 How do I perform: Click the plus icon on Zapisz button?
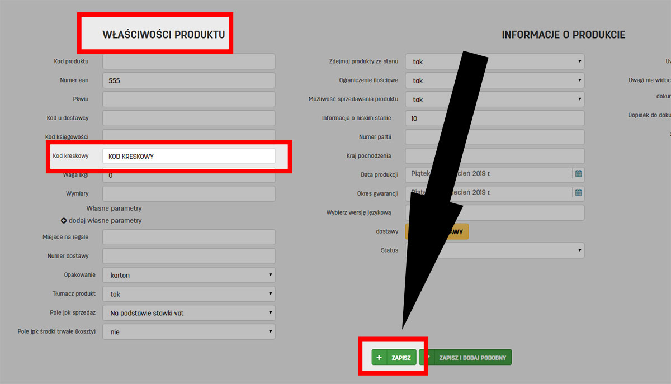point(379,358)
